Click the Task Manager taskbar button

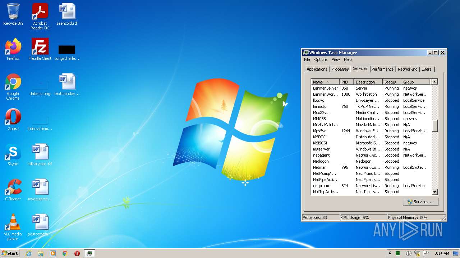pos(89,253)
